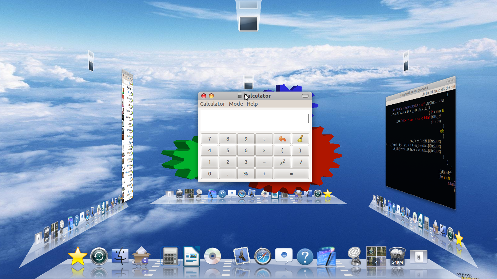Screen dimensions: 497x279
Task: Open the yellow star favorites dock icon
Action: 78,256
